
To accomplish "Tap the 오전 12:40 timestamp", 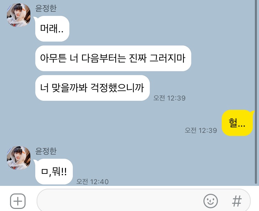I will (93, 182).
